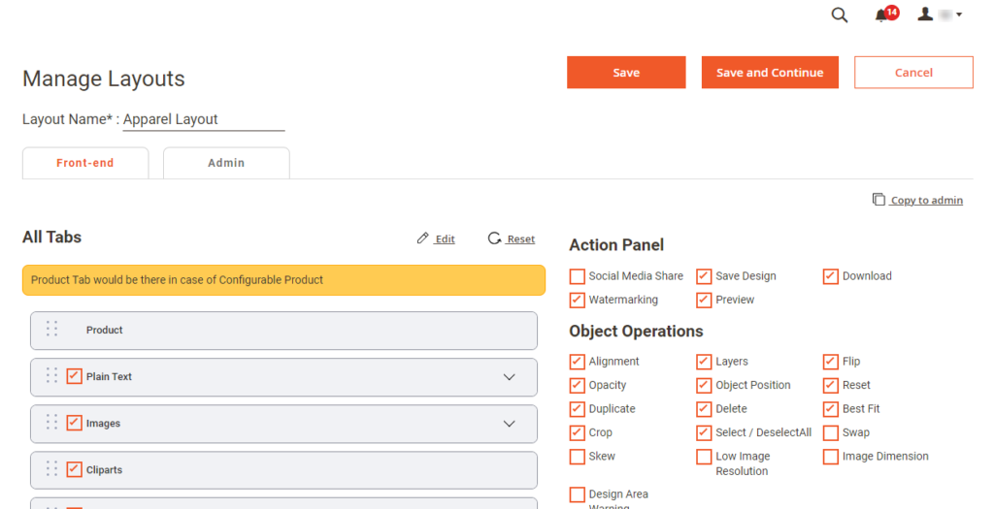994x509 pixels.
Task: Switch to the Admin tab
Action: pyautogui.click(x=226, y=163)
